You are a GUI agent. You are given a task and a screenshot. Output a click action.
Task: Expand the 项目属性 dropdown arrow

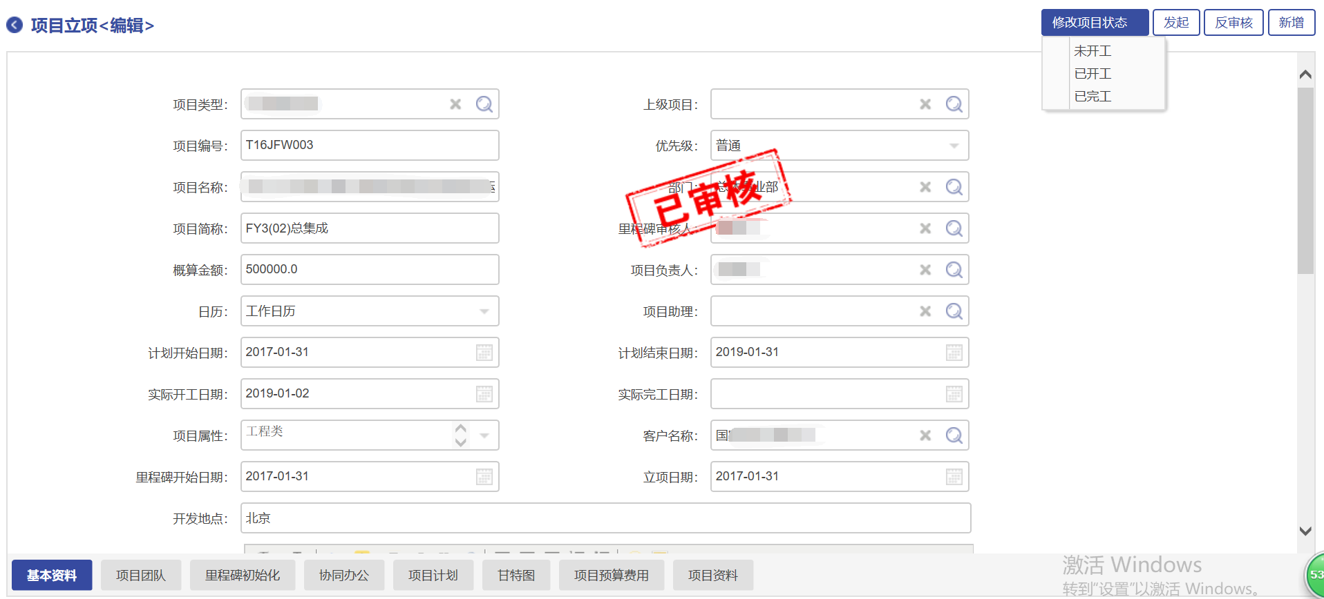tap(484, 435)
